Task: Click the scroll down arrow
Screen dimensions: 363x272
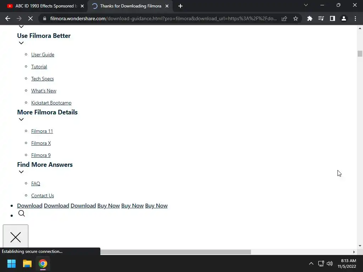Action: coord(360,246)
